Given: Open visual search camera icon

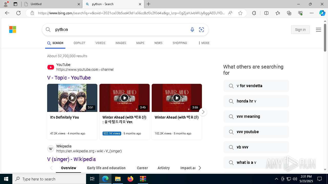Looking at the screenshot, I should [201, 30].
